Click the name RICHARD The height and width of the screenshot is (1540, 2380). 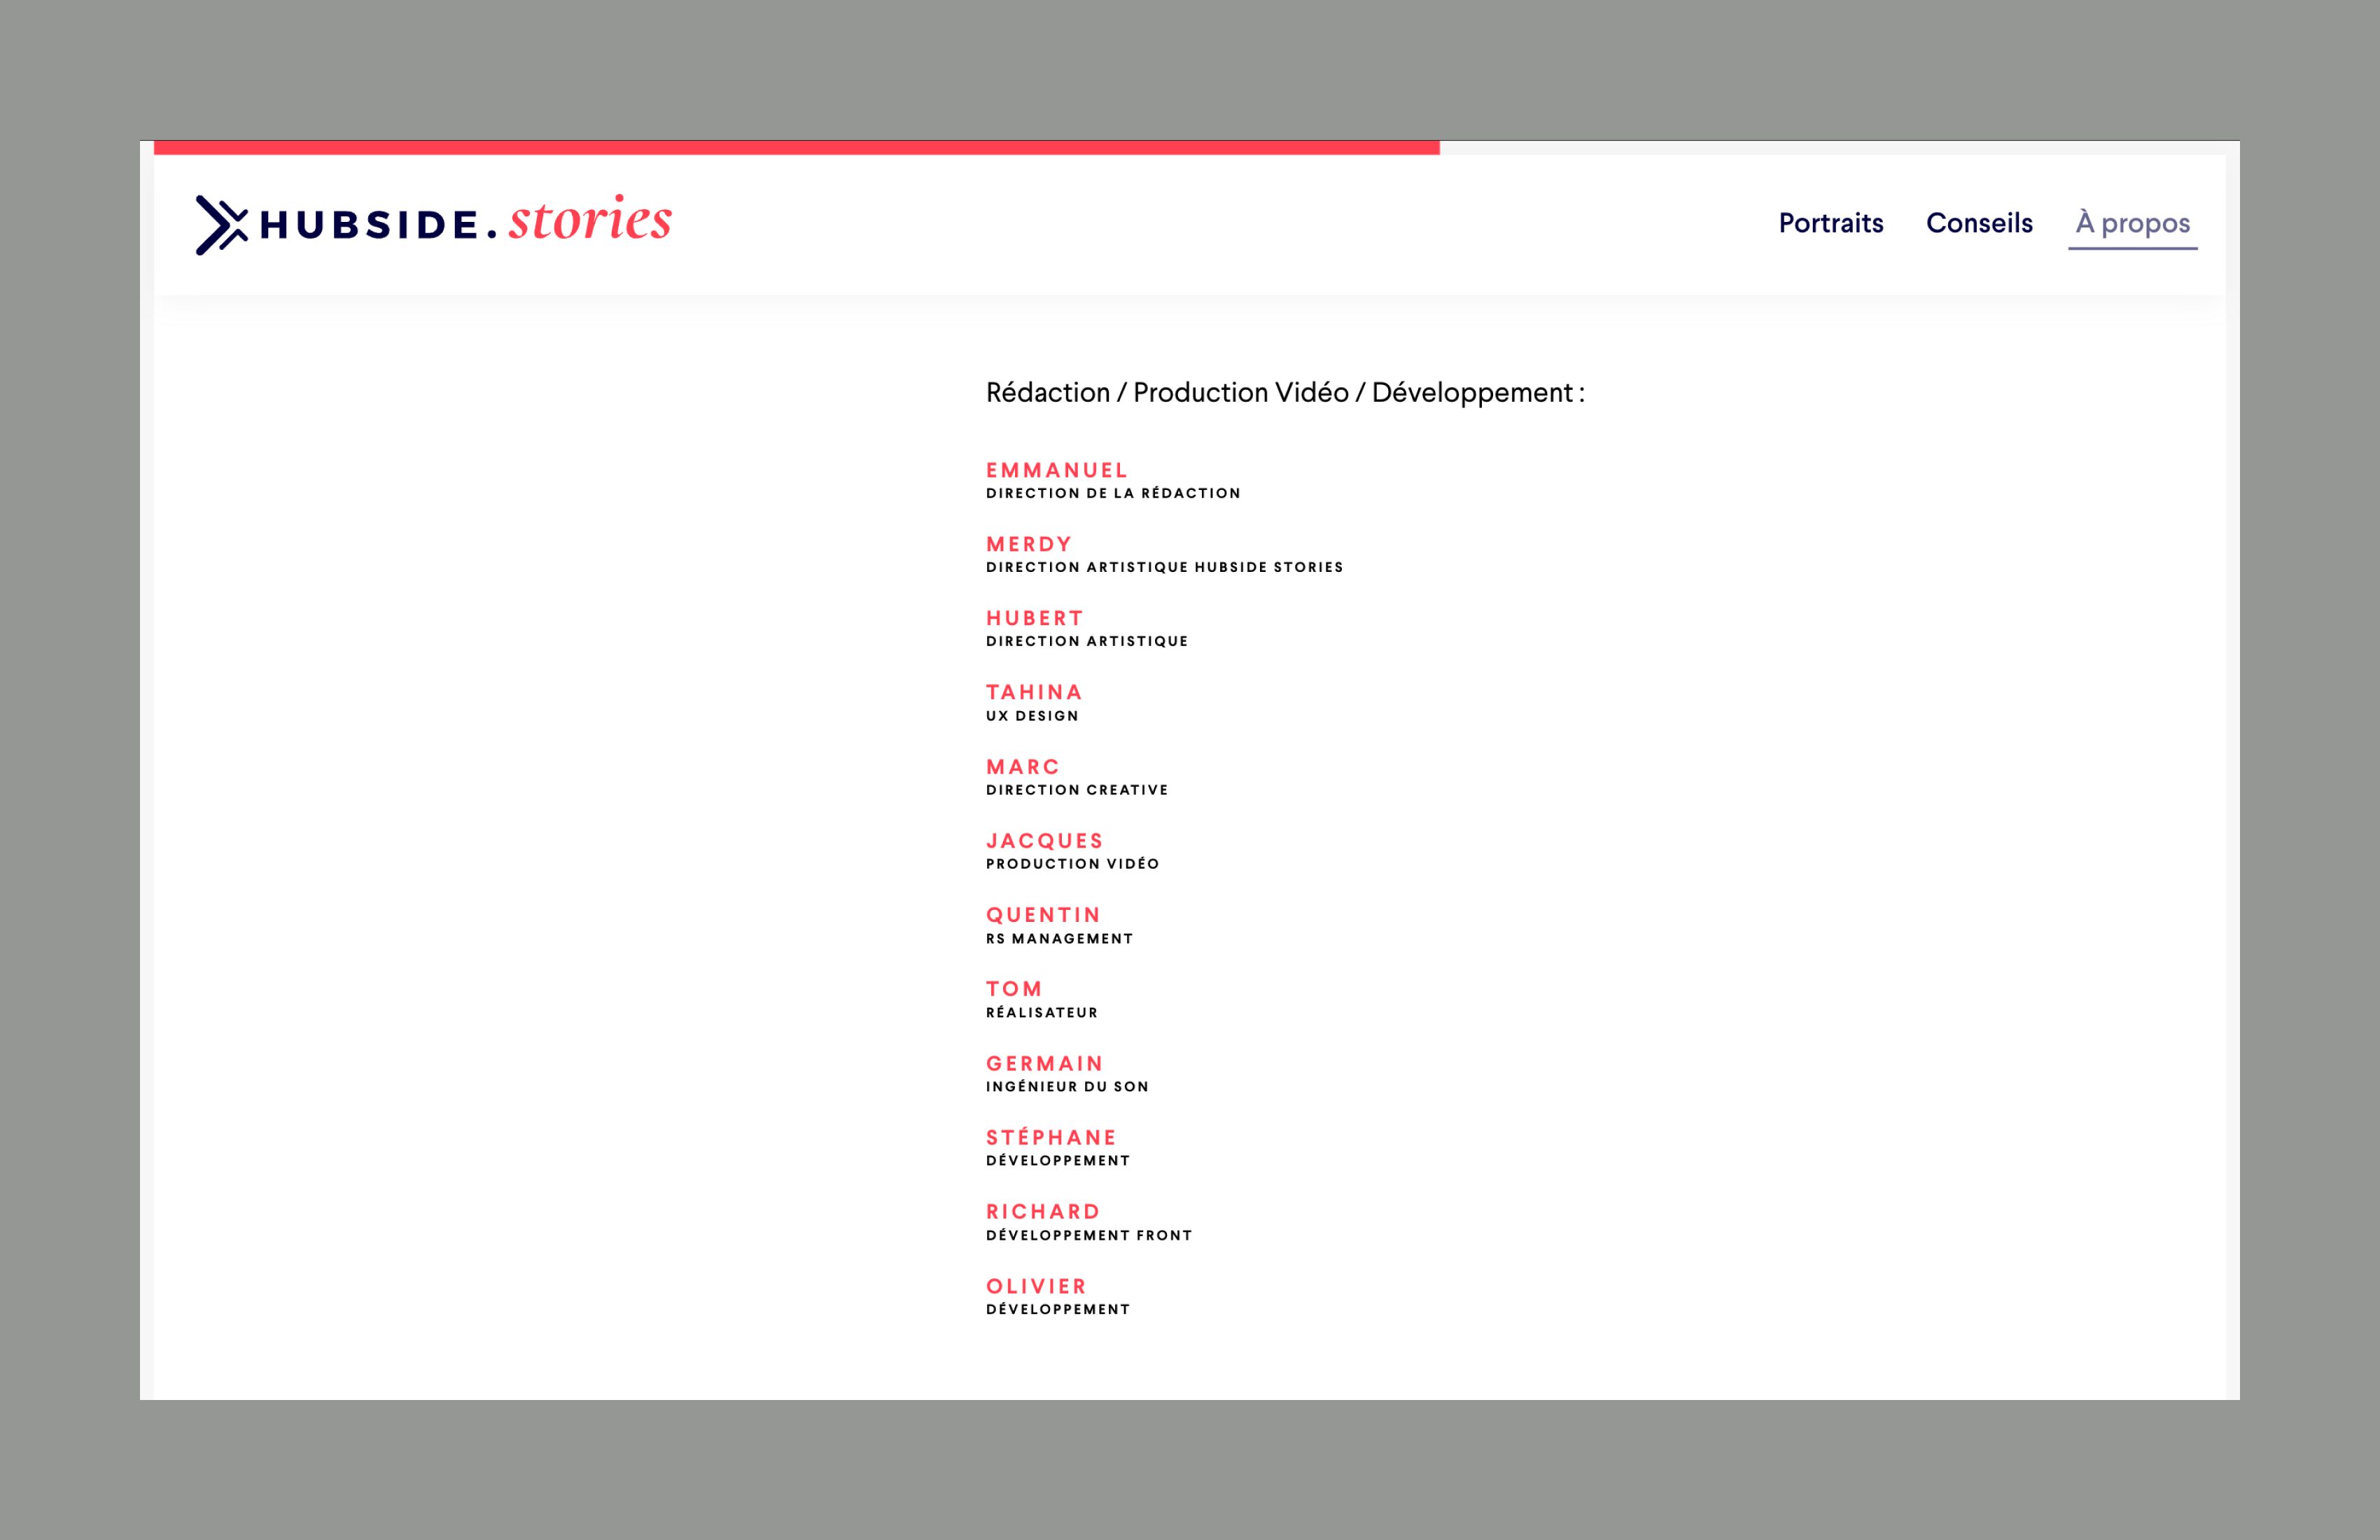tap(1043, 1212)
